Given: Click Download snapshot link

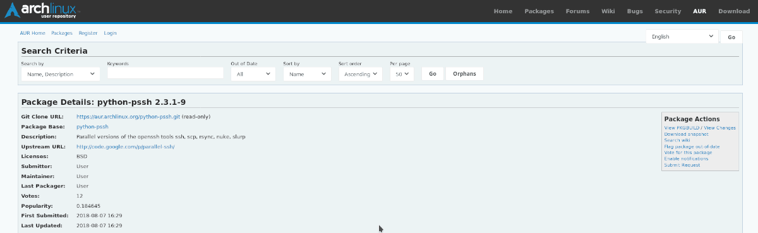Looking at the screenshot, I should coord(686,134).
